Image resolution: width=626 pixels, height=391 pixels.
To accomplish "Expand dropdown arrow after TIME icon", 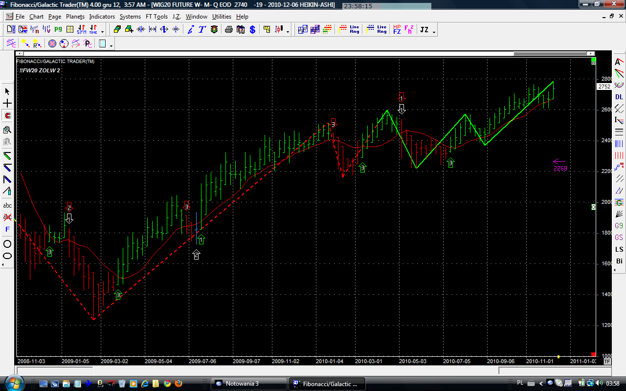I will (102, 32).
